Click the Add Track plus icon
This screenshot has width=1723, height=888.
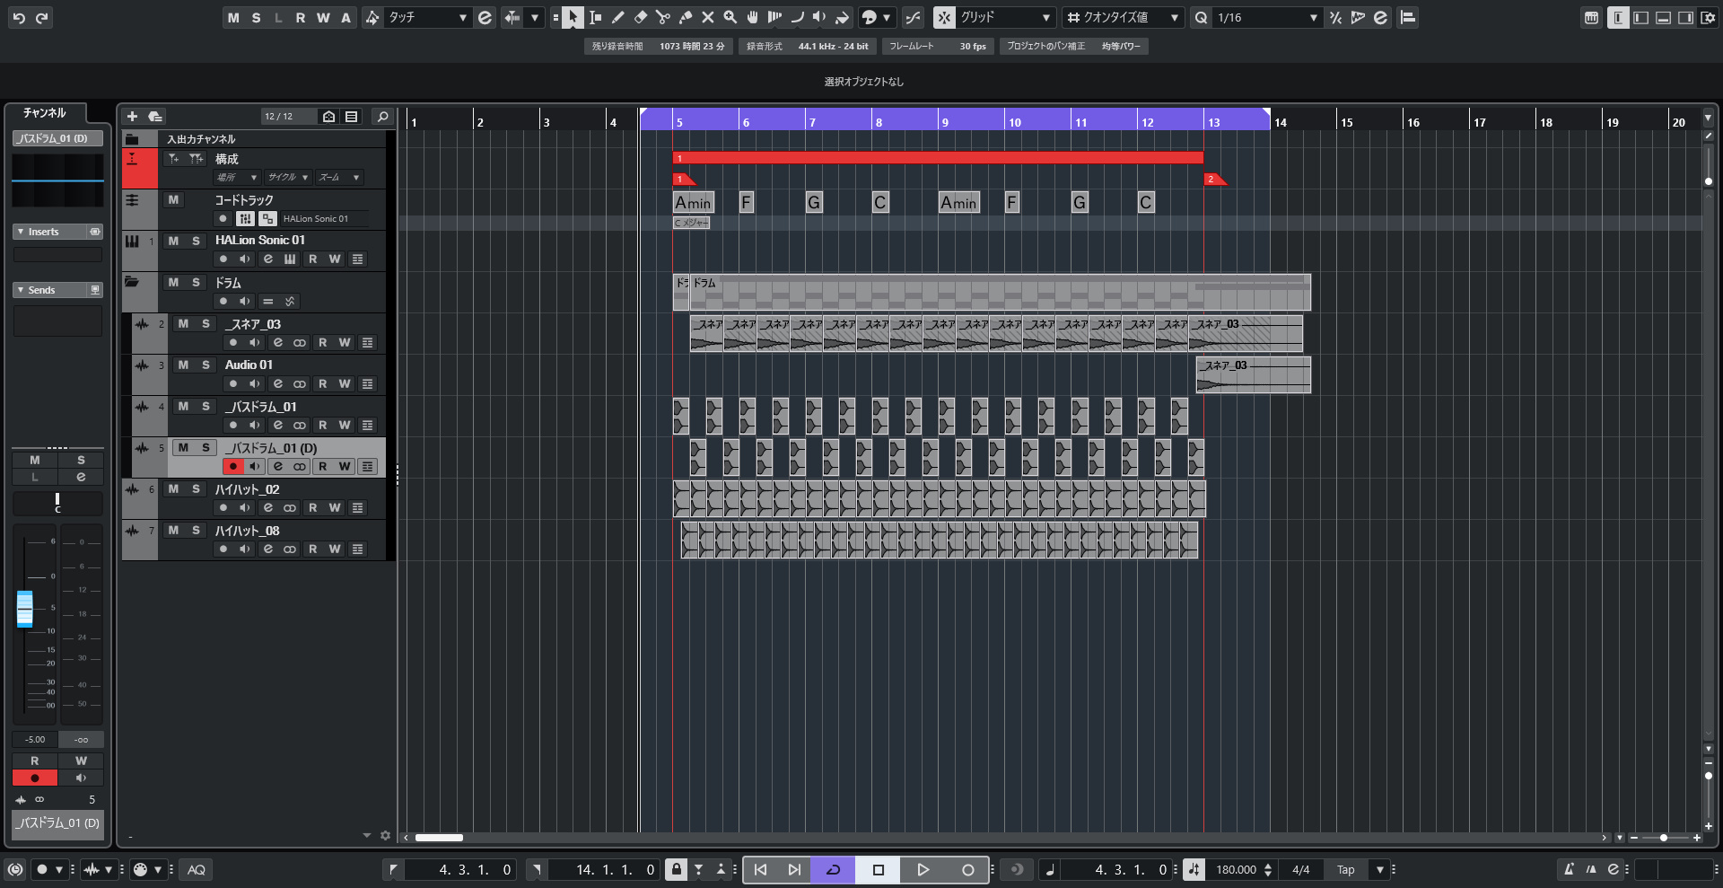132,117
